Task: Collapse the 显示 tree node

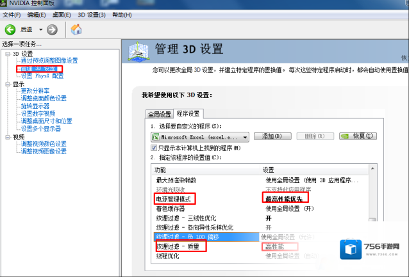Action: [x=8, y=84]
